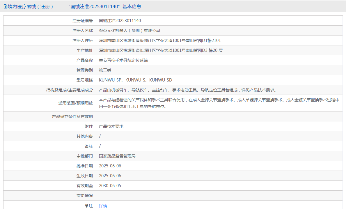Select registration number 国械注准20253011140 in table
This screenshot has width=346, height=209.
(120, 21)
